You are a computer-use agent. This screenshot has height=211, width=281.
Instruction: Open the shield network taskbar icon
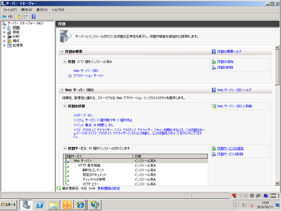click(x=95, y=205)
